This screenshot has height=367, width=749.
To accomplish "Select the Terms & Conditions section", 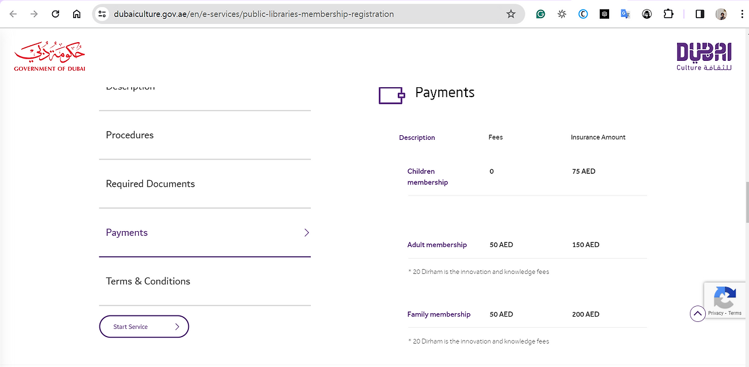I will [148, 282].
